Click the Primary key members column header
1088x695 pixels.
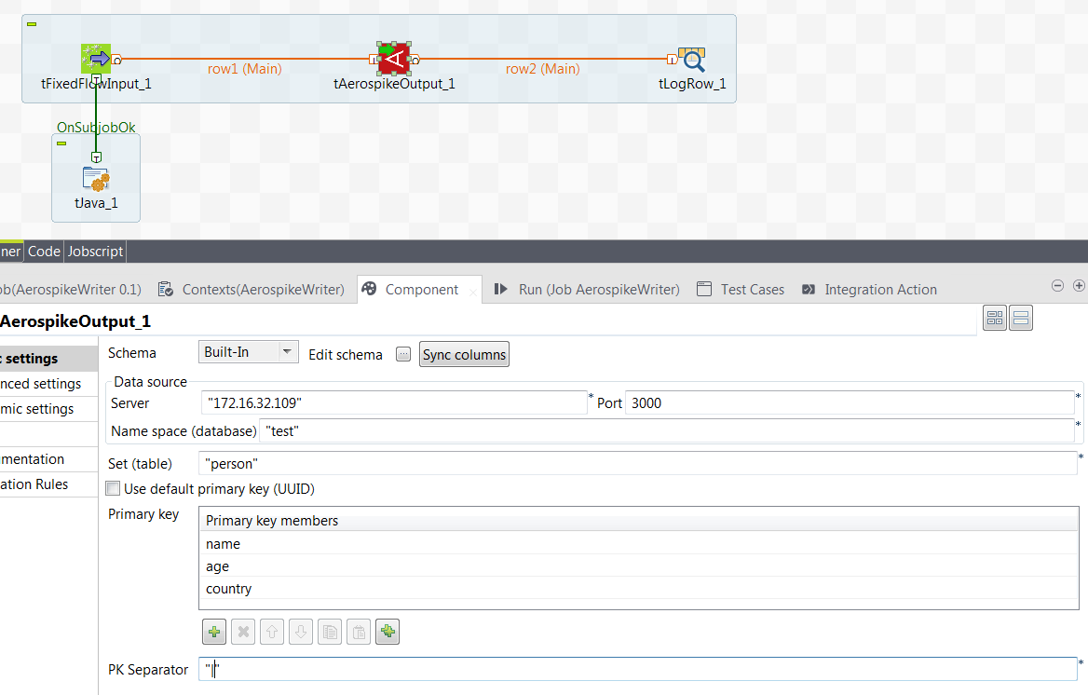[x=638, y=521]
